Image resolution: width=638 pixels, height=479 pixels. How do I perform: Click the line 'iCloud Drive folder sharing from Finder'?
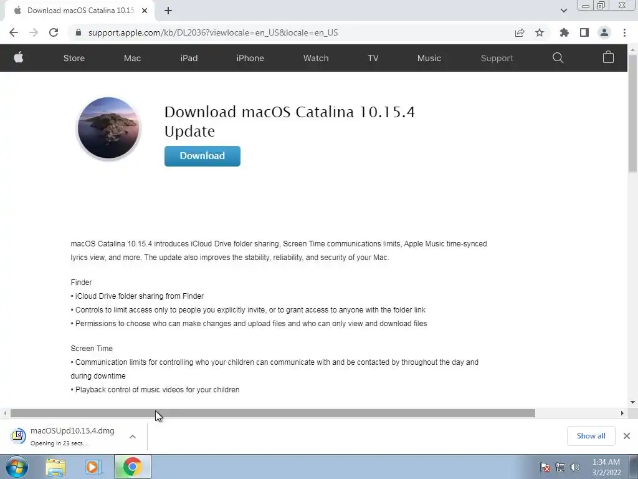pos(138,296)
